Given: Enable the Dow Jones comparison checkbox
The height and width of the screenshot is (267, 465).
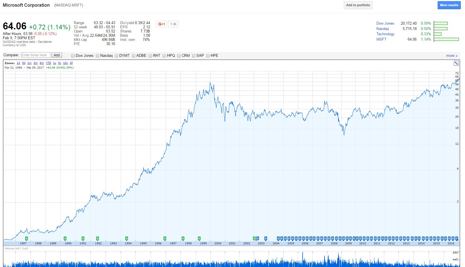Looking at the screenshot, I should (x=73, y=56).
